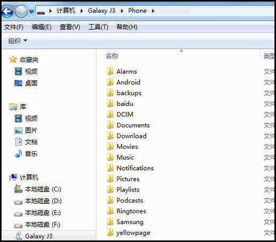This screenshot has height=242, width=276.
Task: Select the DCIM folder name
Action: 125,114
